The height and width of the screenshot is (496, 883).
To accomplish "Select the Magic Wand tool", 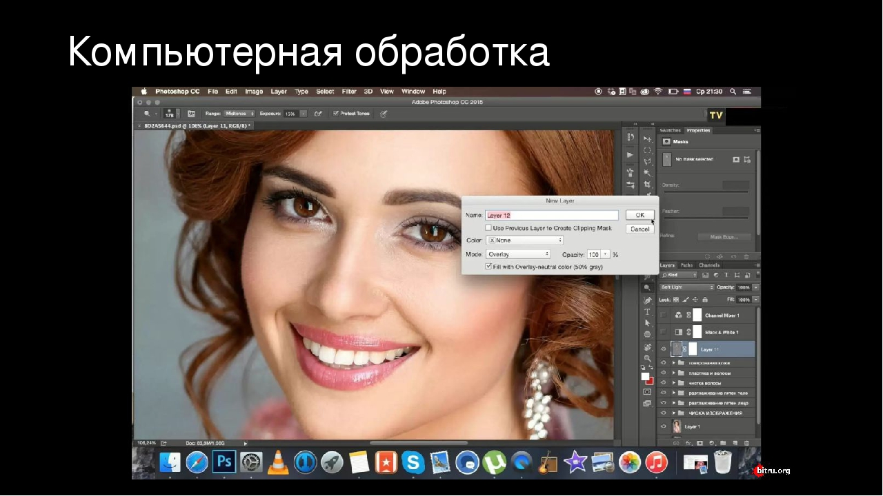I will [x=647, y=173].
